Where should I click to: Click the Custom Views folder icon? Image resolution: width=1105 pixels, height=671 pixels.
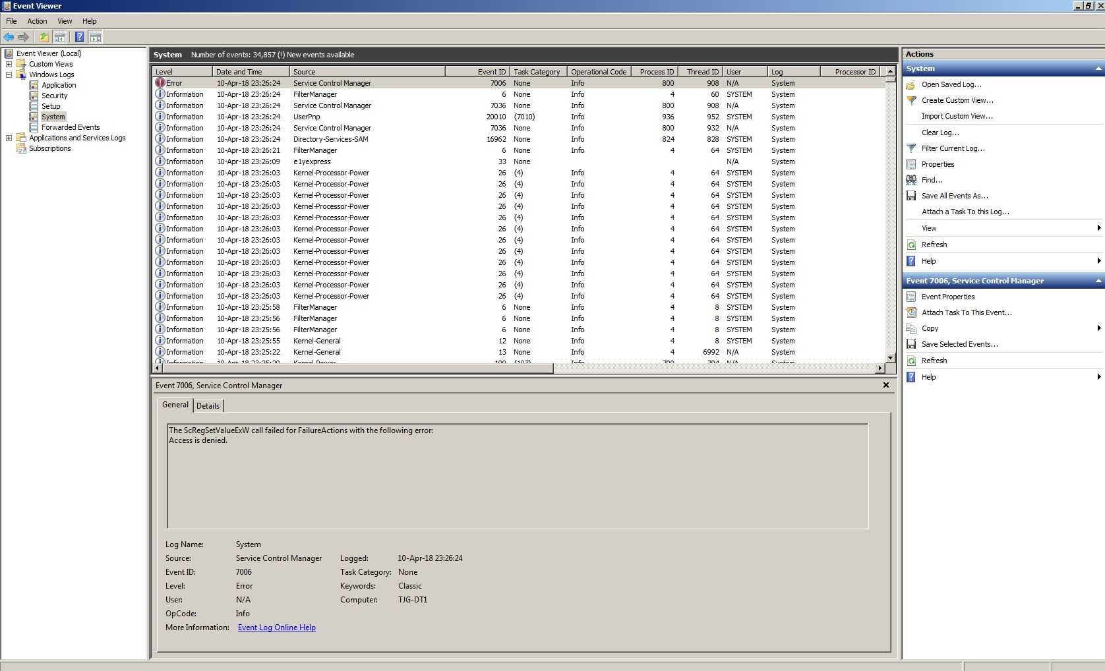coord(21,64)
